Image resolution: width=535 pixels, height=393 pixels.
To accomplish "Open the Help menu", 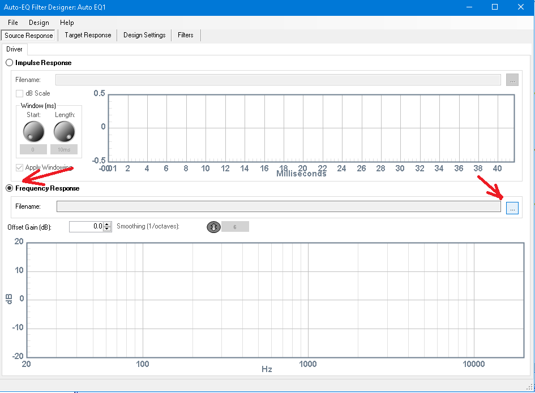I will pos(67,23).
